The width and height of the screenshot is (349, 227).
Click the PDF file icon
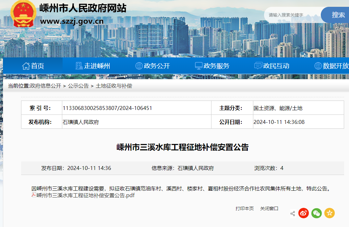click(x=34, y=195)
